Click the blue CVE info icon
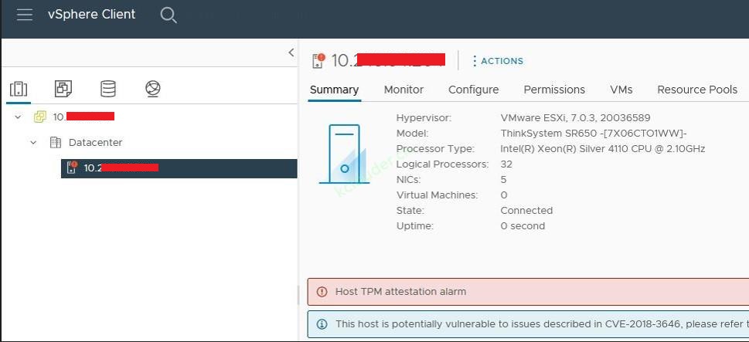The width and height of the screenshot is (749, 342). click(x=322, y=324)
